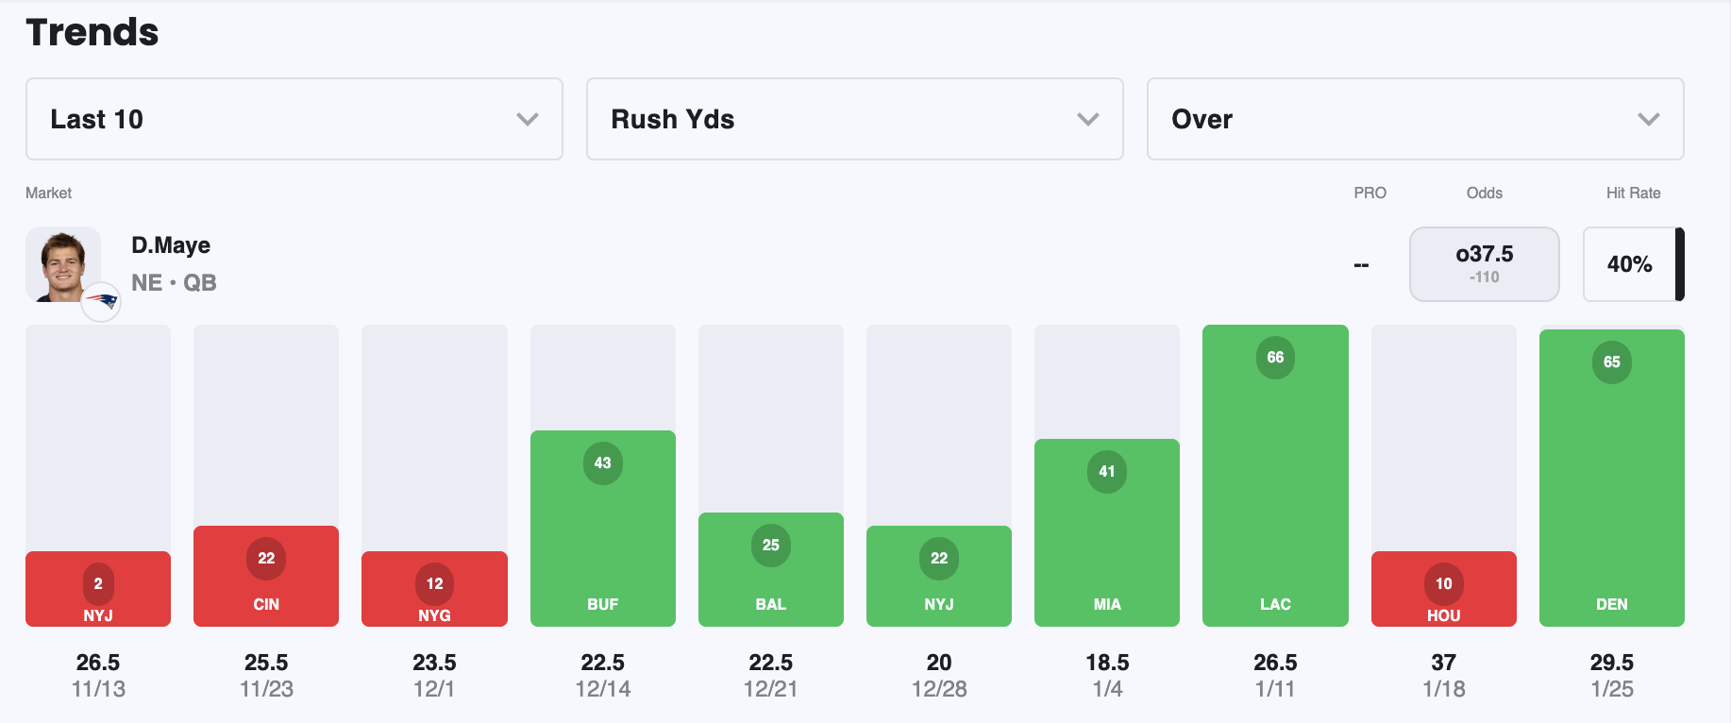Click the o37.5 odds button

(x=1484, y=264)
